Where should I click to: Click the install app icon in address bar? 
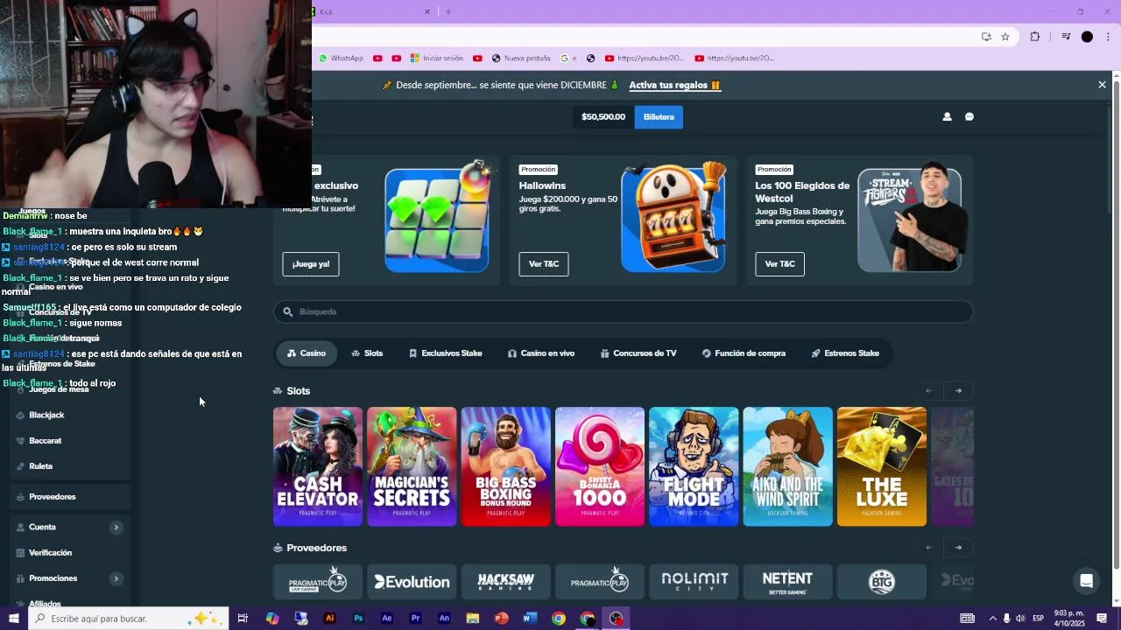[986, 37]
